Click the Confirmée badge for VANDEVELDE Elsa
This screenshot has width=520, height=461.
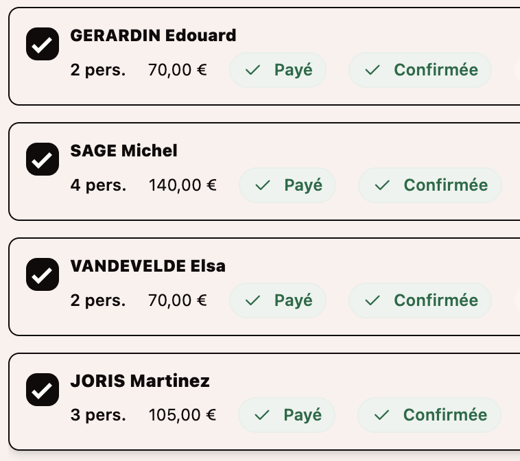coord(421,300)
